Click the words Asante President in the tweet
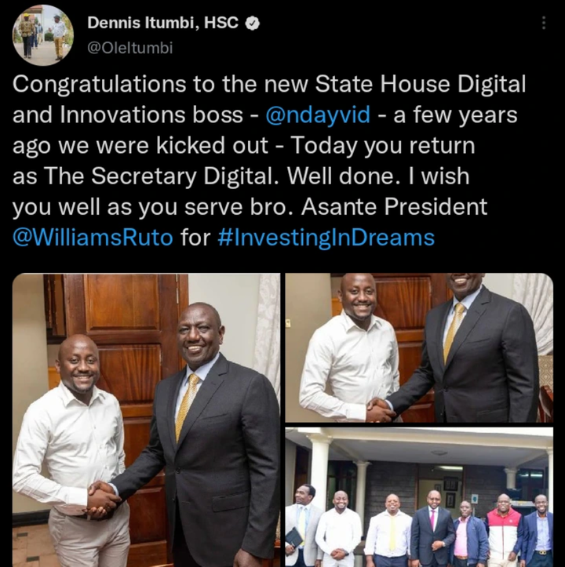 pos(394,207)
